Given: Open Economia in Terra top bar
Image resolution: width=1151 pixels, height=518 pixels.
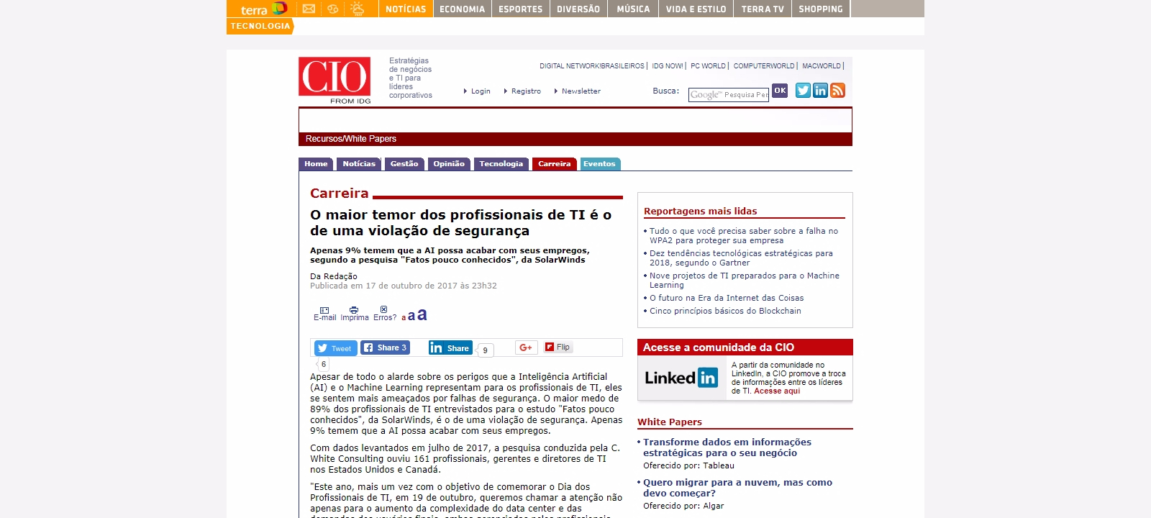Looking at the screenshot, I should click(462, 9).
